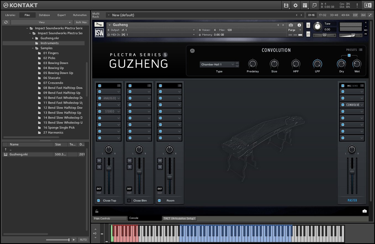Disable the Close Top mic checkbox
This screenshot has height=244, width=375.
(x=99, y=200)
